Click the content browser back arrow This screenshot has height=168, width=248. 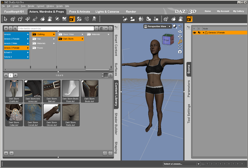[x=6, y=28]
